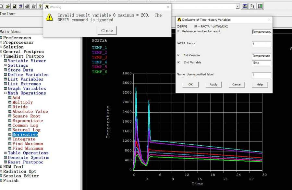This screenshot has height=190, width=292.
Task: Click the question mark Help icon
Action: 40,6
